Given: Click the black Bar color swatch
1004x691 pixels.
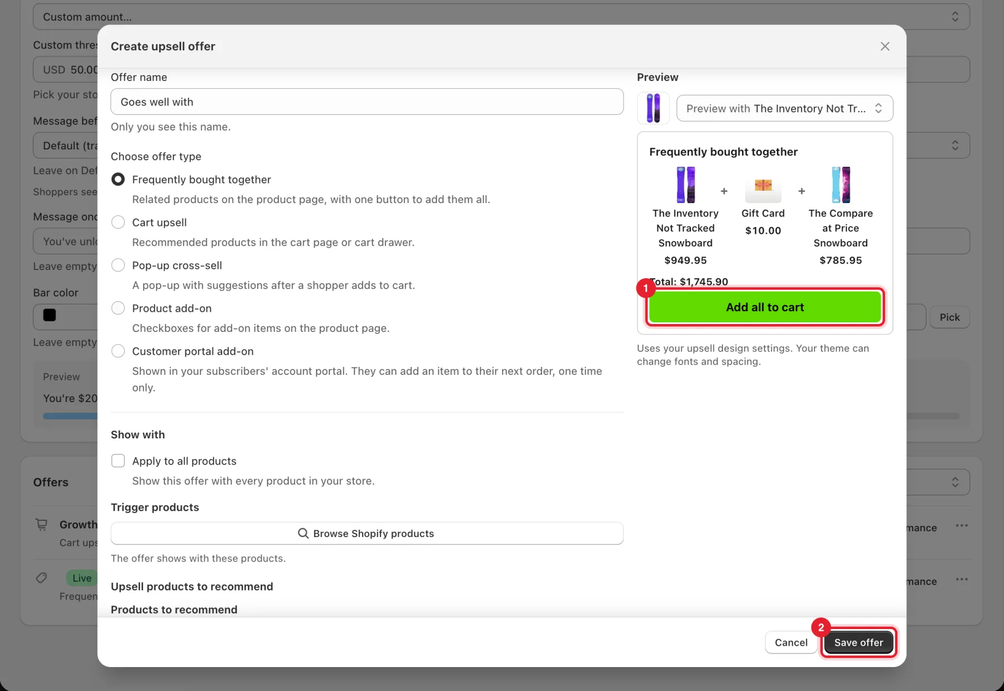Looking at the screenshot, I should [x=50, y=315].
